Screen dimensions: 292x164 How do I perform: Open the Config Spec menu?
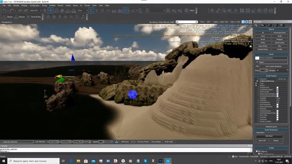[35, 5]
